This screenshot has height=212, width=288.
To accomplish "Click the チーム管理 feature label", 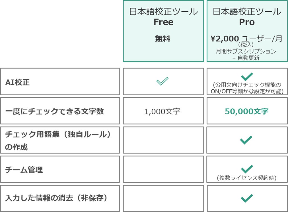I will pos(24,170).
